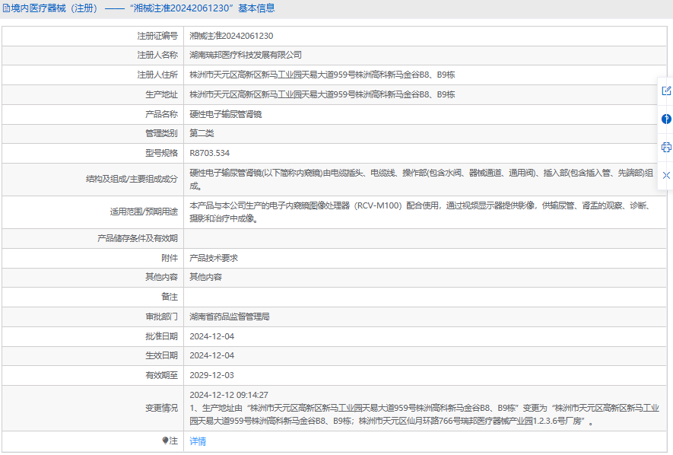Click the 备注 label

click(x=170, y=297)
